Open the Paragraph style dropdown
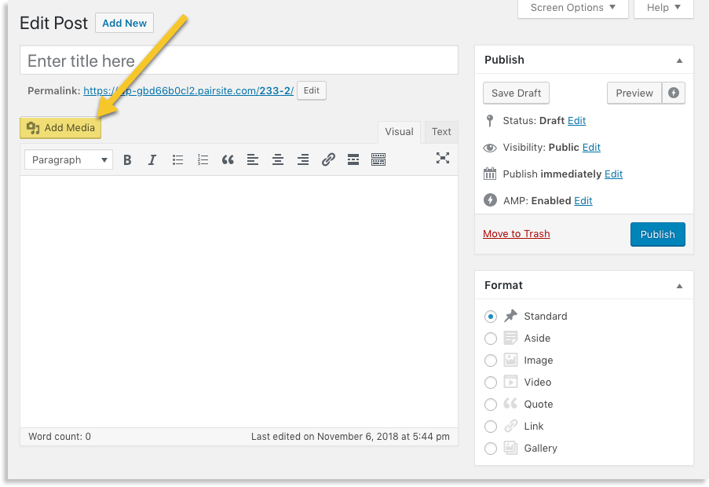 (68, 159)
